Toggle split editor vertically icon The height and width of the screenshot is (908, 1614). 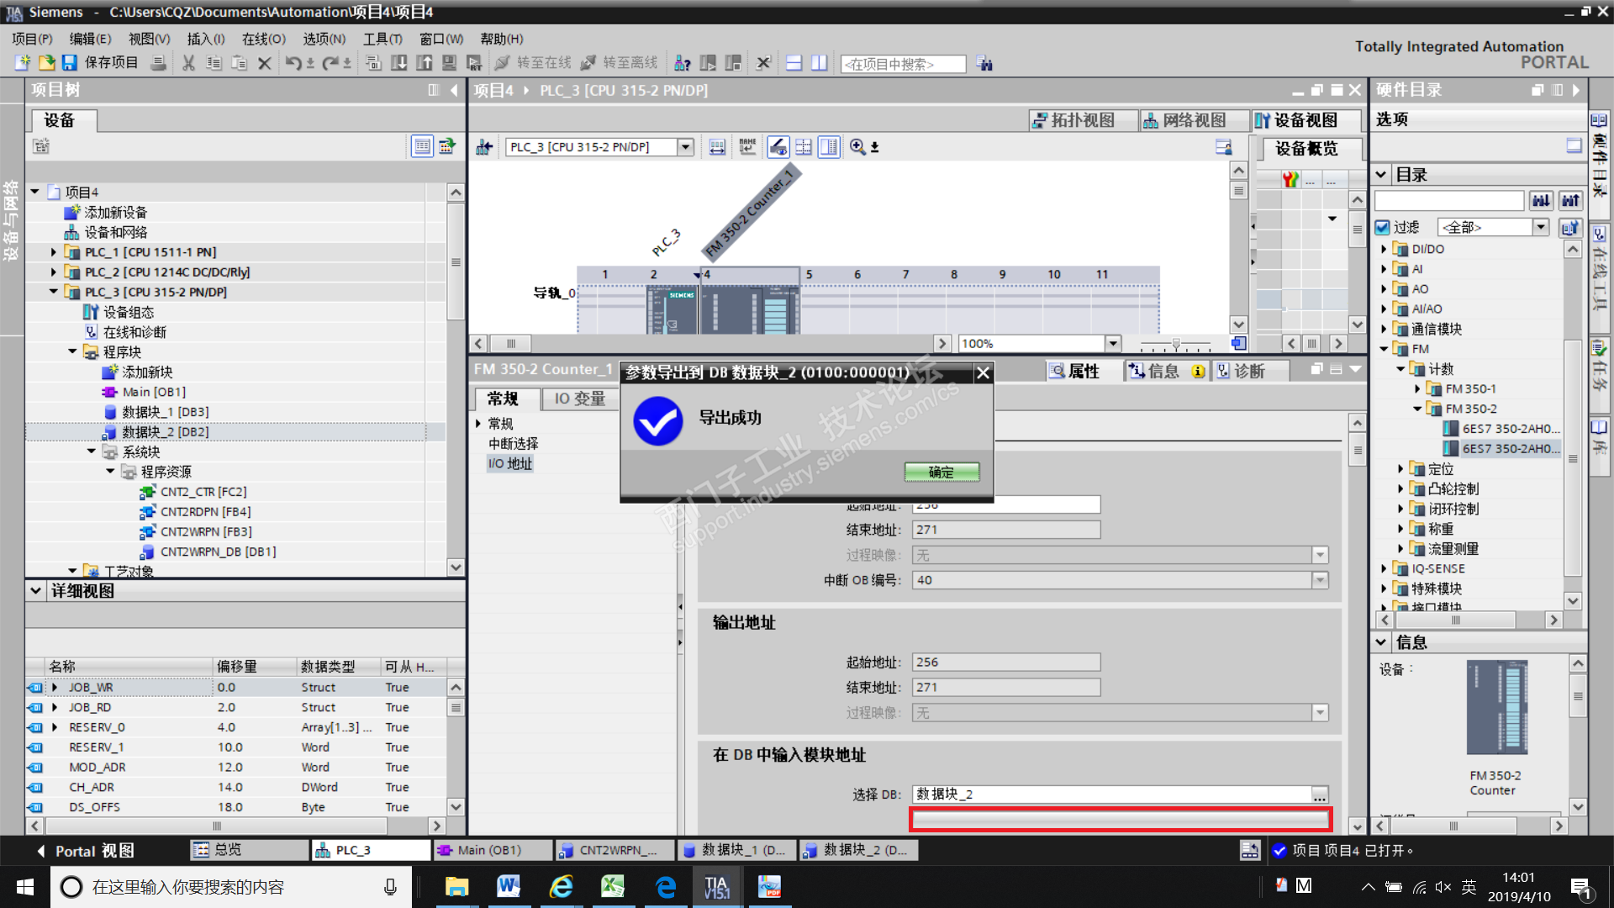819,63
